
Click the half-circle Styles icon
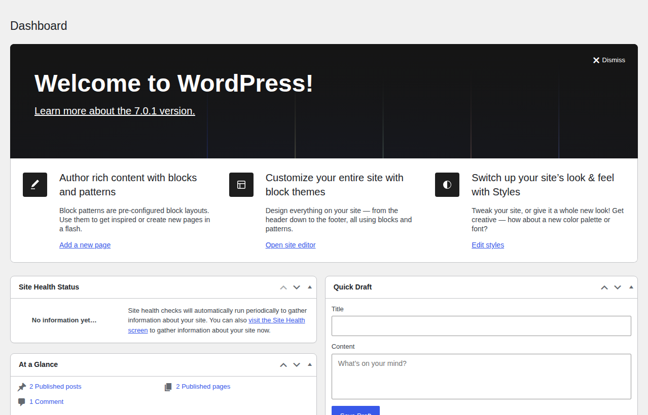pos(447,185)
